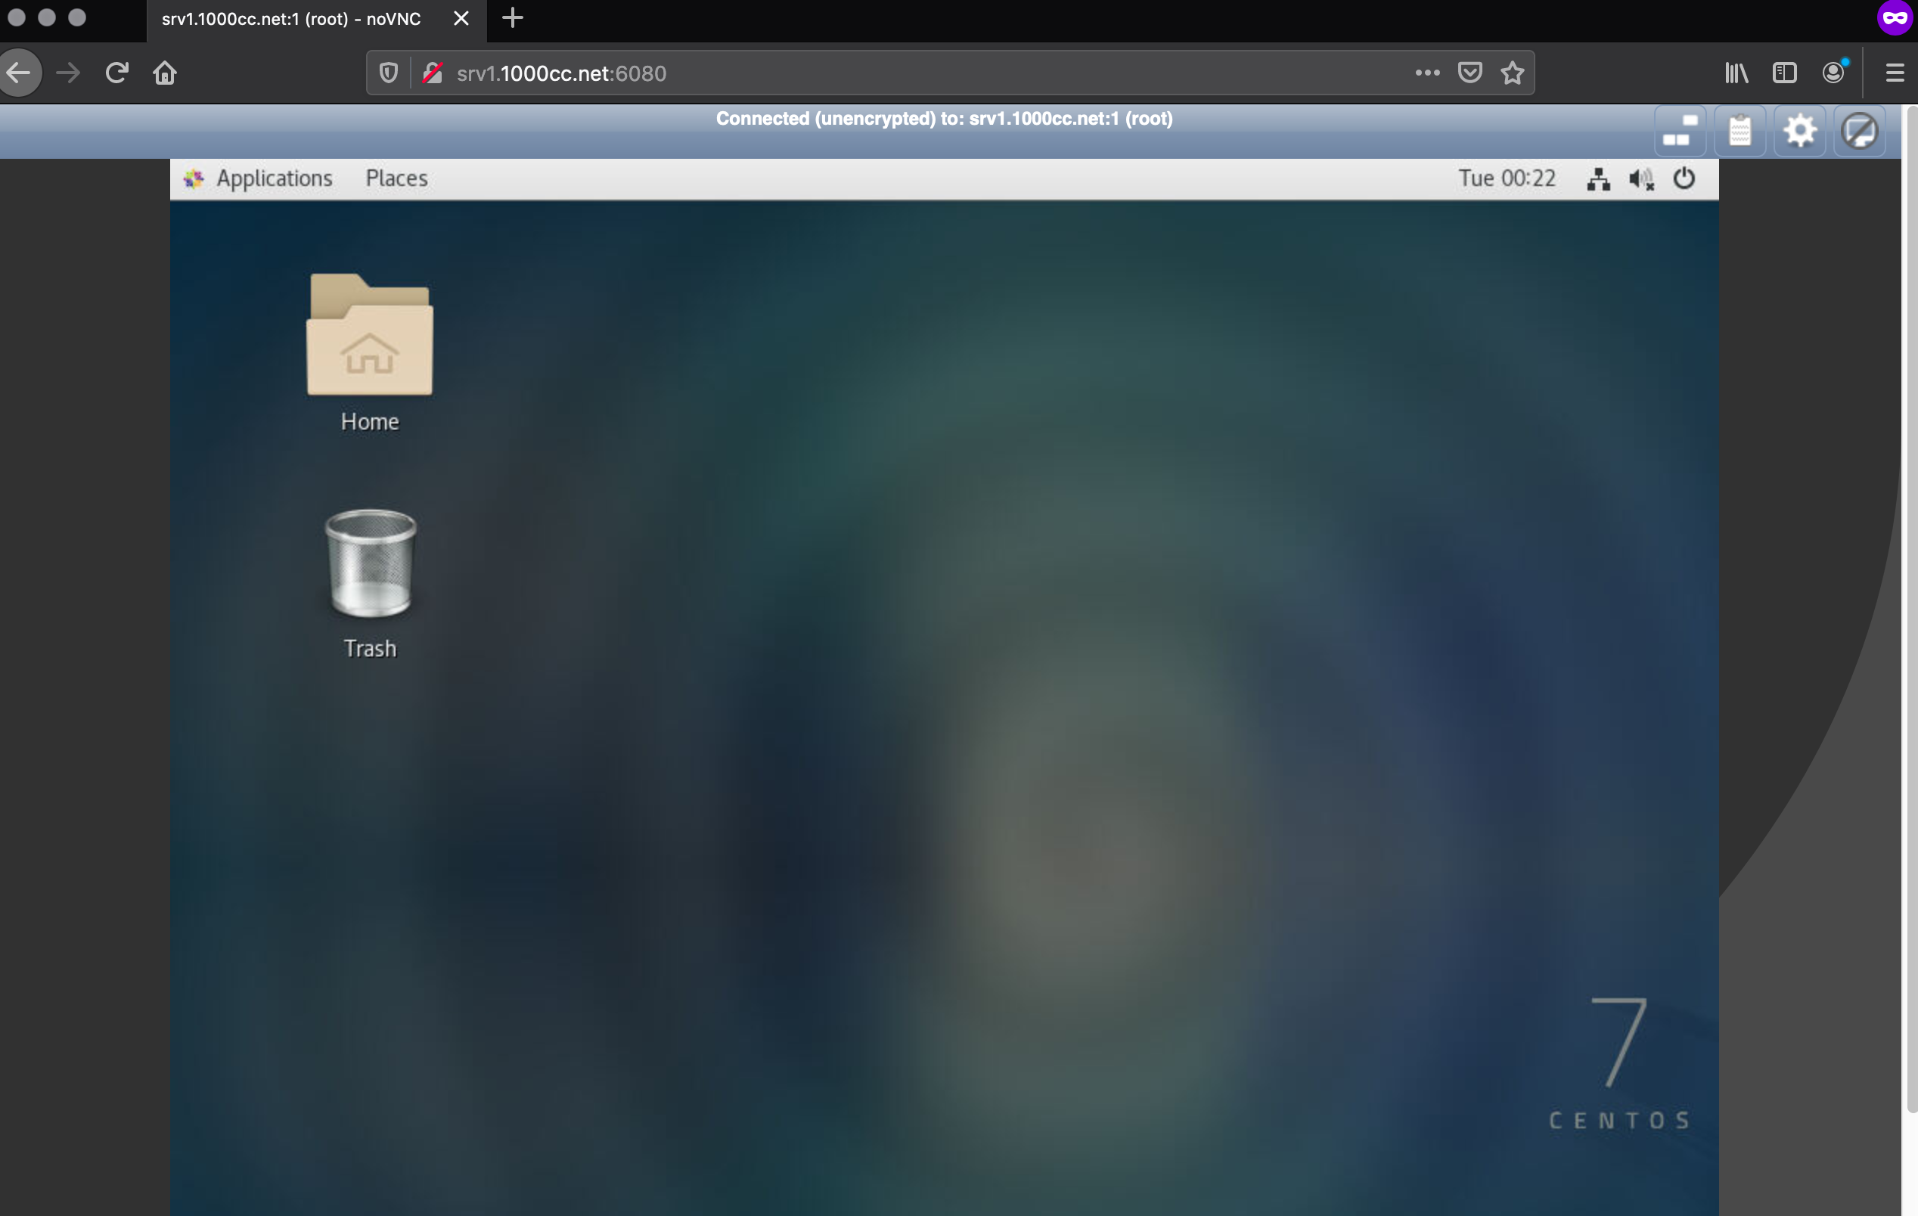Viewport: 1918px width, 1216px height.
Task: Select the srv1.1000cc.net:1 noVNC tab
Action: (315, 19)
